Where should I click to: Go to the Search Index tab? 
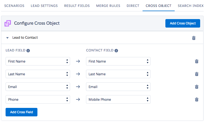[x=191, y=6]
